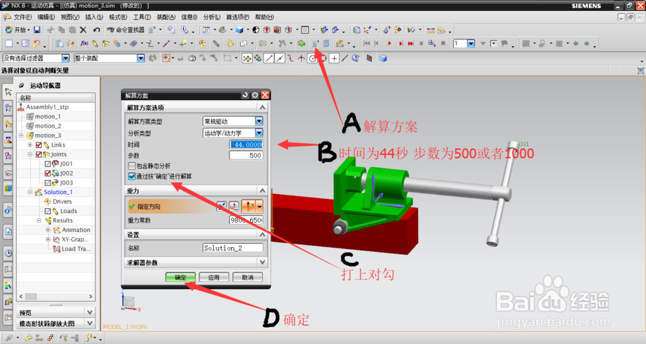Toggle the Loads checkbox in navigator
The image size is (646, 344).
coord(47,211)
